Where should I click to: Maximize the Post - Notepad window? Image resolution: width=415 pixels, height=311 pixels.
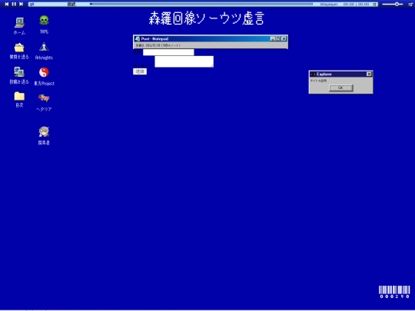pyautogui.click(x=278, y=39)
